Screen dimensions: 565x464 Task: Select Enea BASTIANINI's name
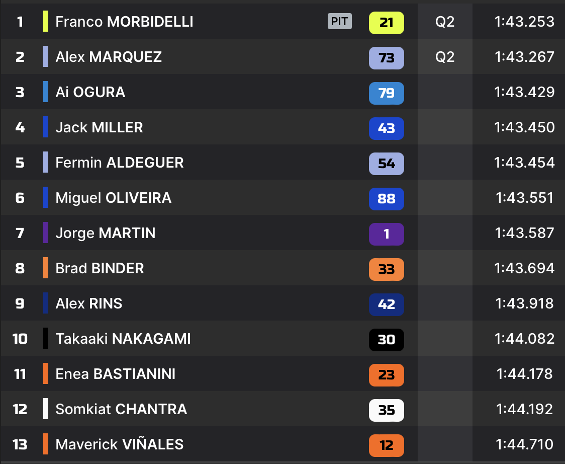[x=115, y=374]
